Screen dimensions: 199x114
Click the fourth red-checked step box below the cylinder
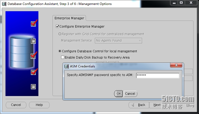(33, 72)
